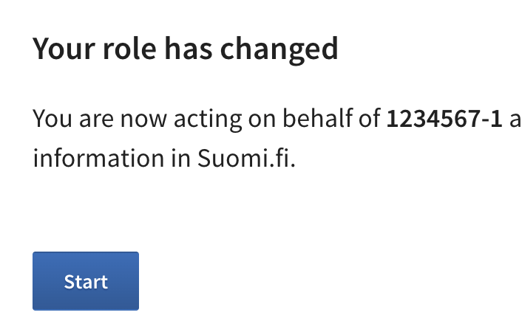Click the Suomi.fi text in the message
The image size is (522, 332).
coord(246,159)
